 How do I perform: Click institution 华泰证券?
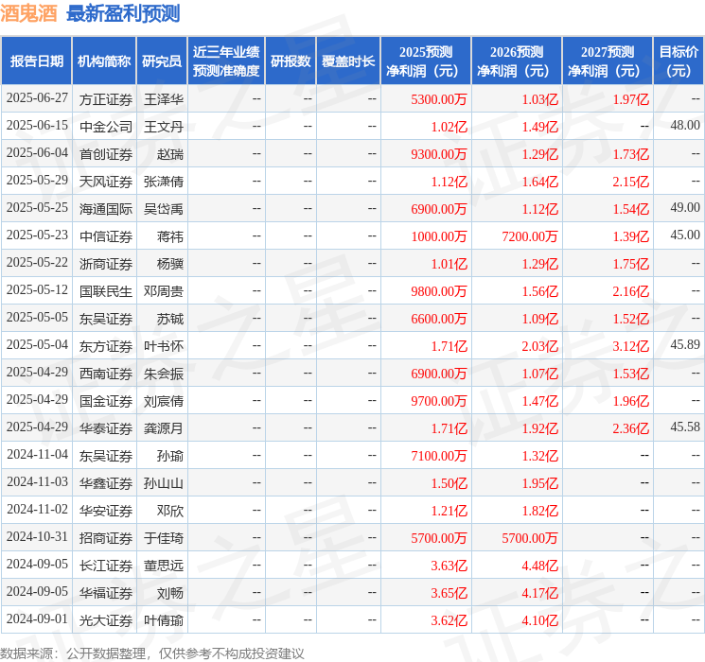click(106, 428)
